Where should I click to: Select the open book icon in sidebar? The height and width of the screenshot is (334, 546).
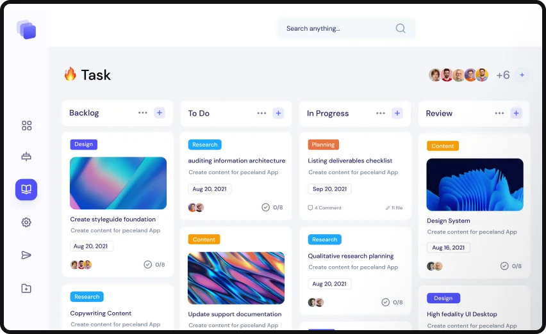pyautogui.click(x=26, y=189)
